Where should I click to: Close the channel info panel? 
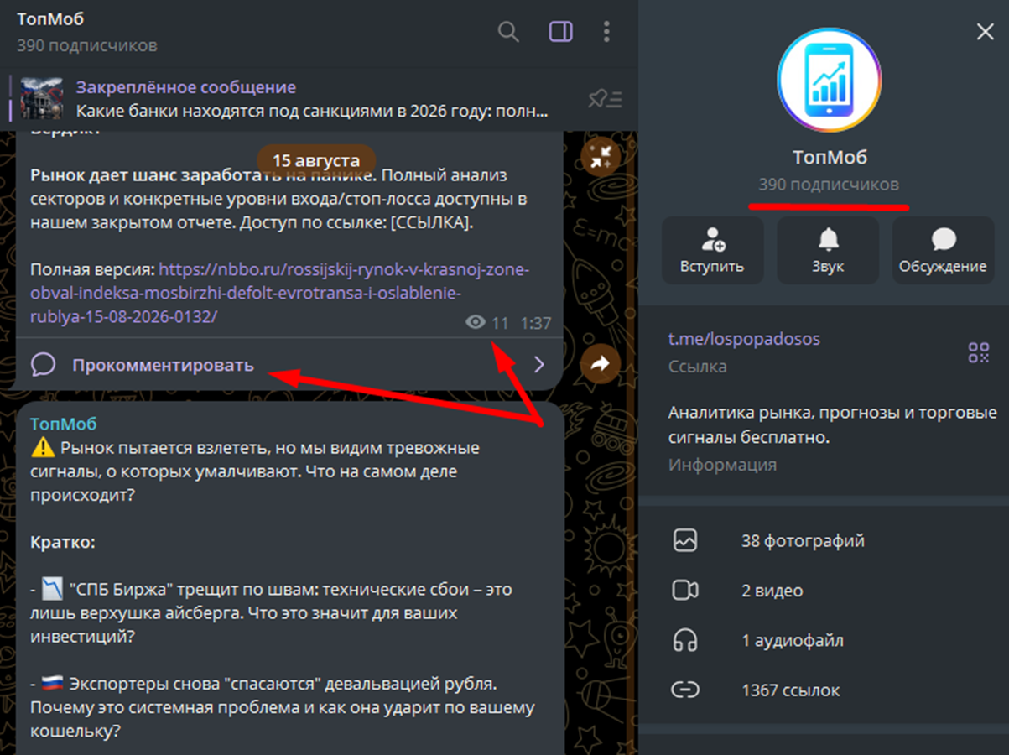tap(985, 32)
